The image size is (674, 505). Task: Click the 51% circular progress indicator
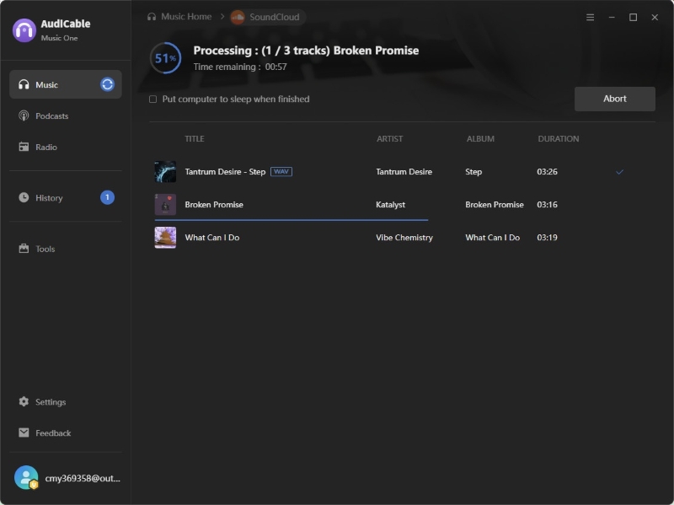[165, 58]
